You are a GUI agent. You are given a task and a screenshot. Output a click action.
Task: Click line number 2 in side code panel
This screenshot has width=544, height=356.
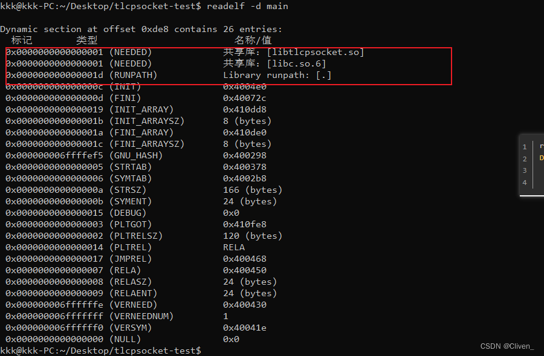point(525,159)
